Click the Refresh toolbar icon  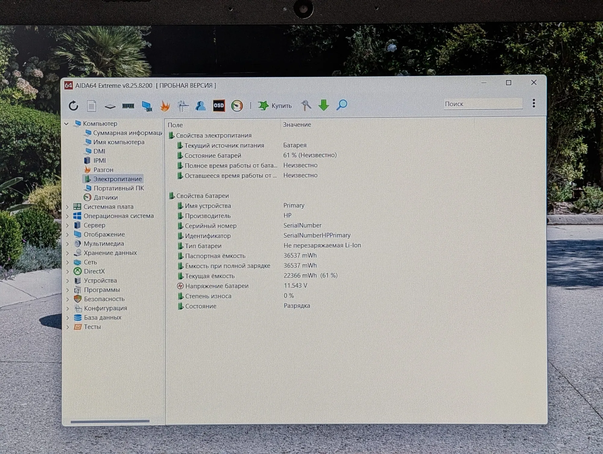click(74, 106)
